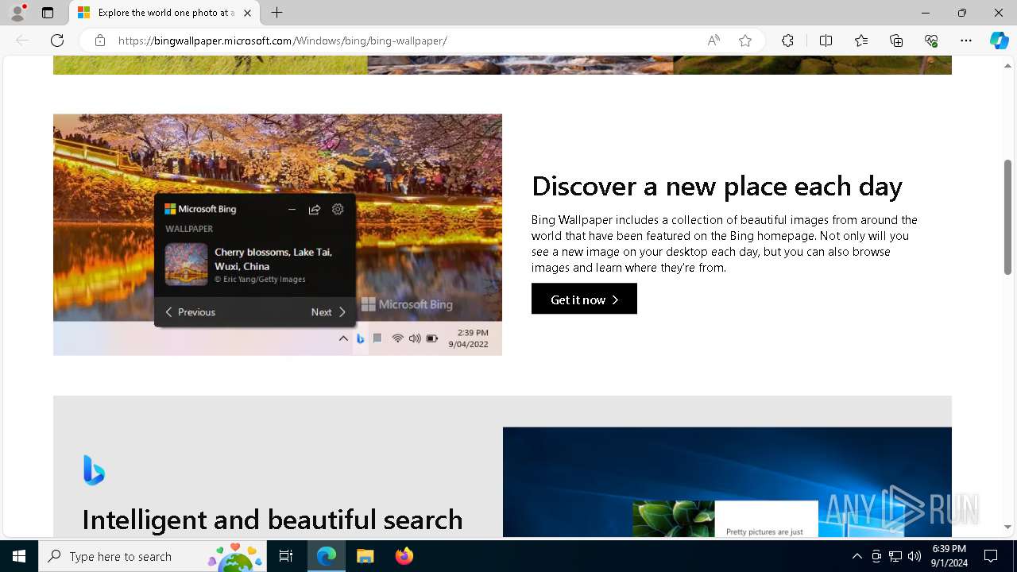Click the cherry blossoms wallpaper screenshot

coord(277,234)
